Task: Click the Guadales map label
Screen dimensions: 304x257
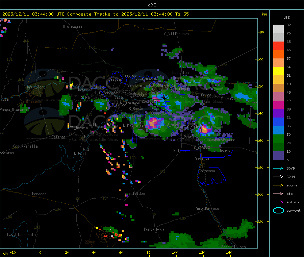Action: 180,73
